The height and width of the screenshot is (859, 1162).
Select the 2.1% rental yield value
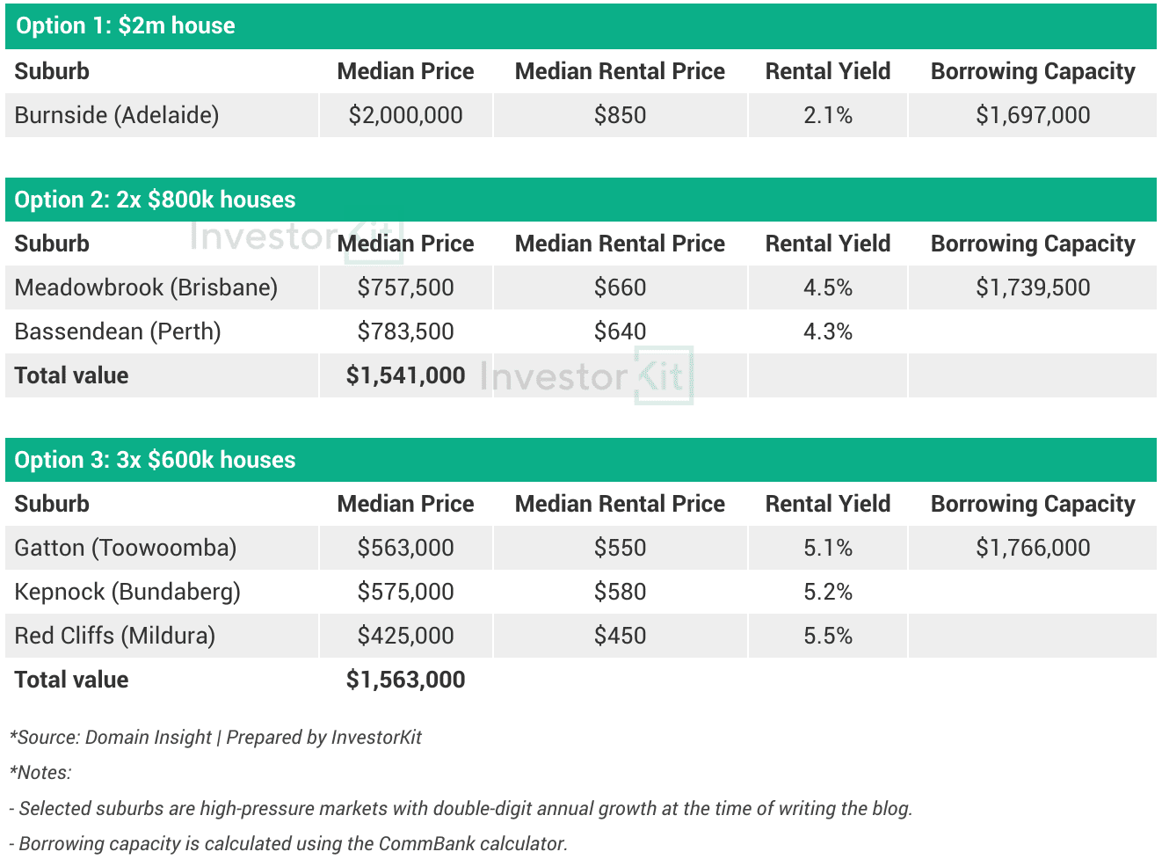click(x=828, y=115)
